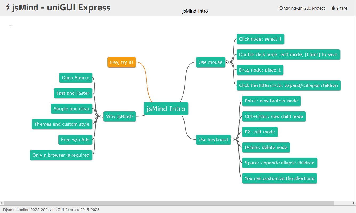Viewport: 356px width, 213px height.
Task: Click the horizontal scrollbar thumb
Action: coord(169,203)
